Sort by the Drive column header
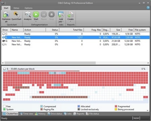 6,30
